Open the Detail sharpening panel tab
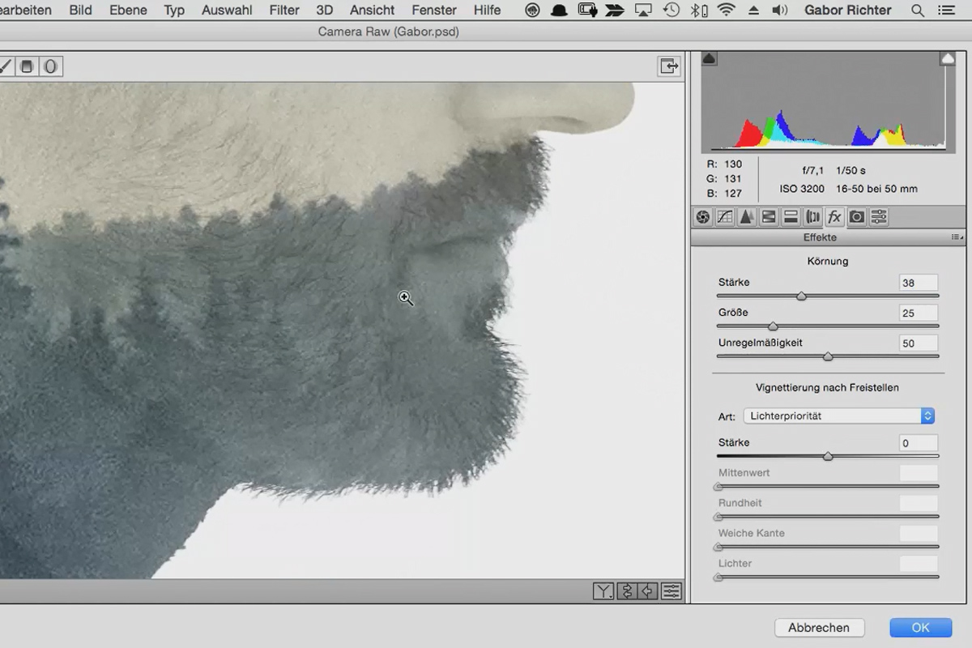972x648 pixels. pos(746,217)
